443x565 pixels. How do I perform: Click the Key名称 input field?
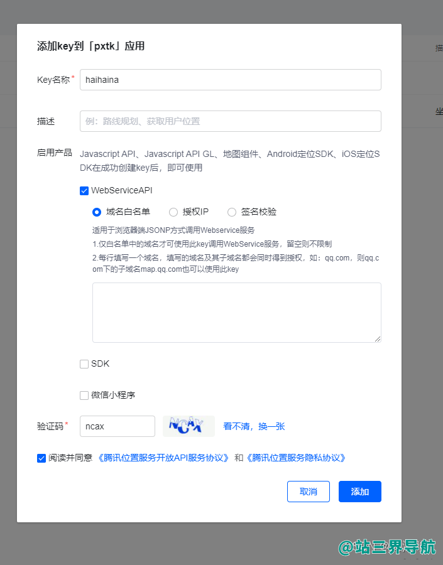(230, 80)
